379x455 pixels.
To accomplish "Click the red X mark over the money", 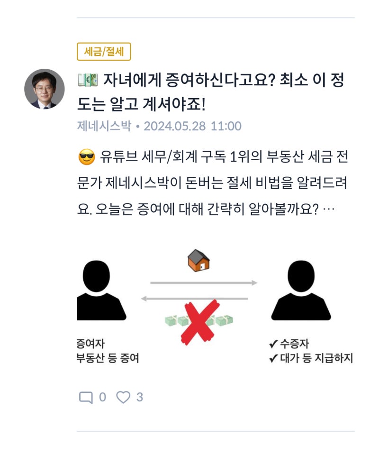I will pyautogui.click(x=200, y=322).
